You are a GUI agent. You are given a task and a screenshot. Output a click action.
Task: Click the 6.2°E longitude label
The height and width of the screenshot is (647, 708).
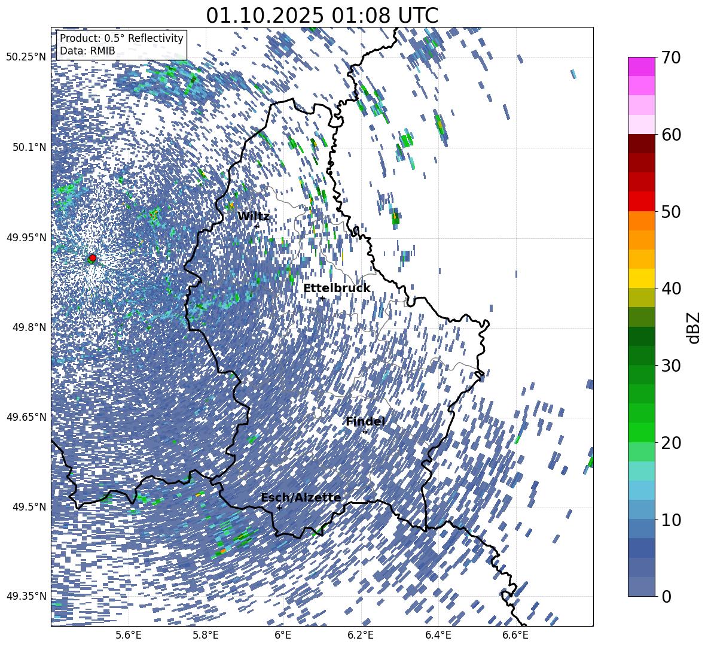point(361,635)
